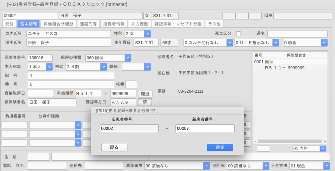Toggle the 死亡区分 checkbox
335x171 pixels.
coord(238,34)
